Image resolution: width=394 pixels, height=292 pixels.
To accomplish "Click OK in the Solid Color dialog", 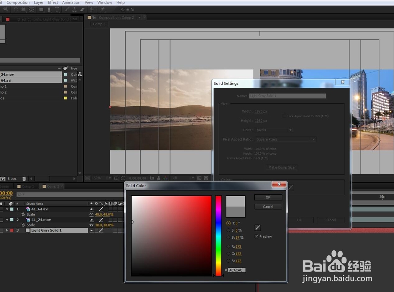I will click(268, 197).
